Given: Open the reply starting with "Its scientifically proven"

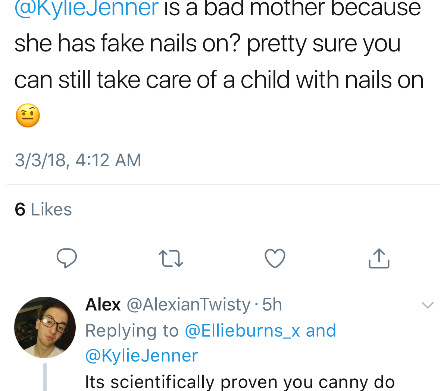Looking at the screenshot, I should 240,382.
